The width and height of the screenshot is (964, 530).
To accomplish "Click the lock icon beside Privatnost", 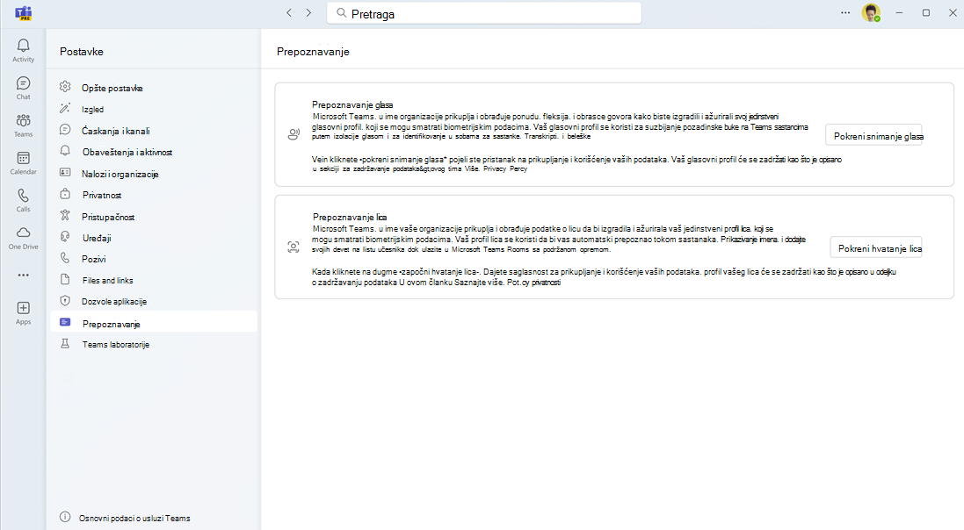I will click(x=65, y=194).
